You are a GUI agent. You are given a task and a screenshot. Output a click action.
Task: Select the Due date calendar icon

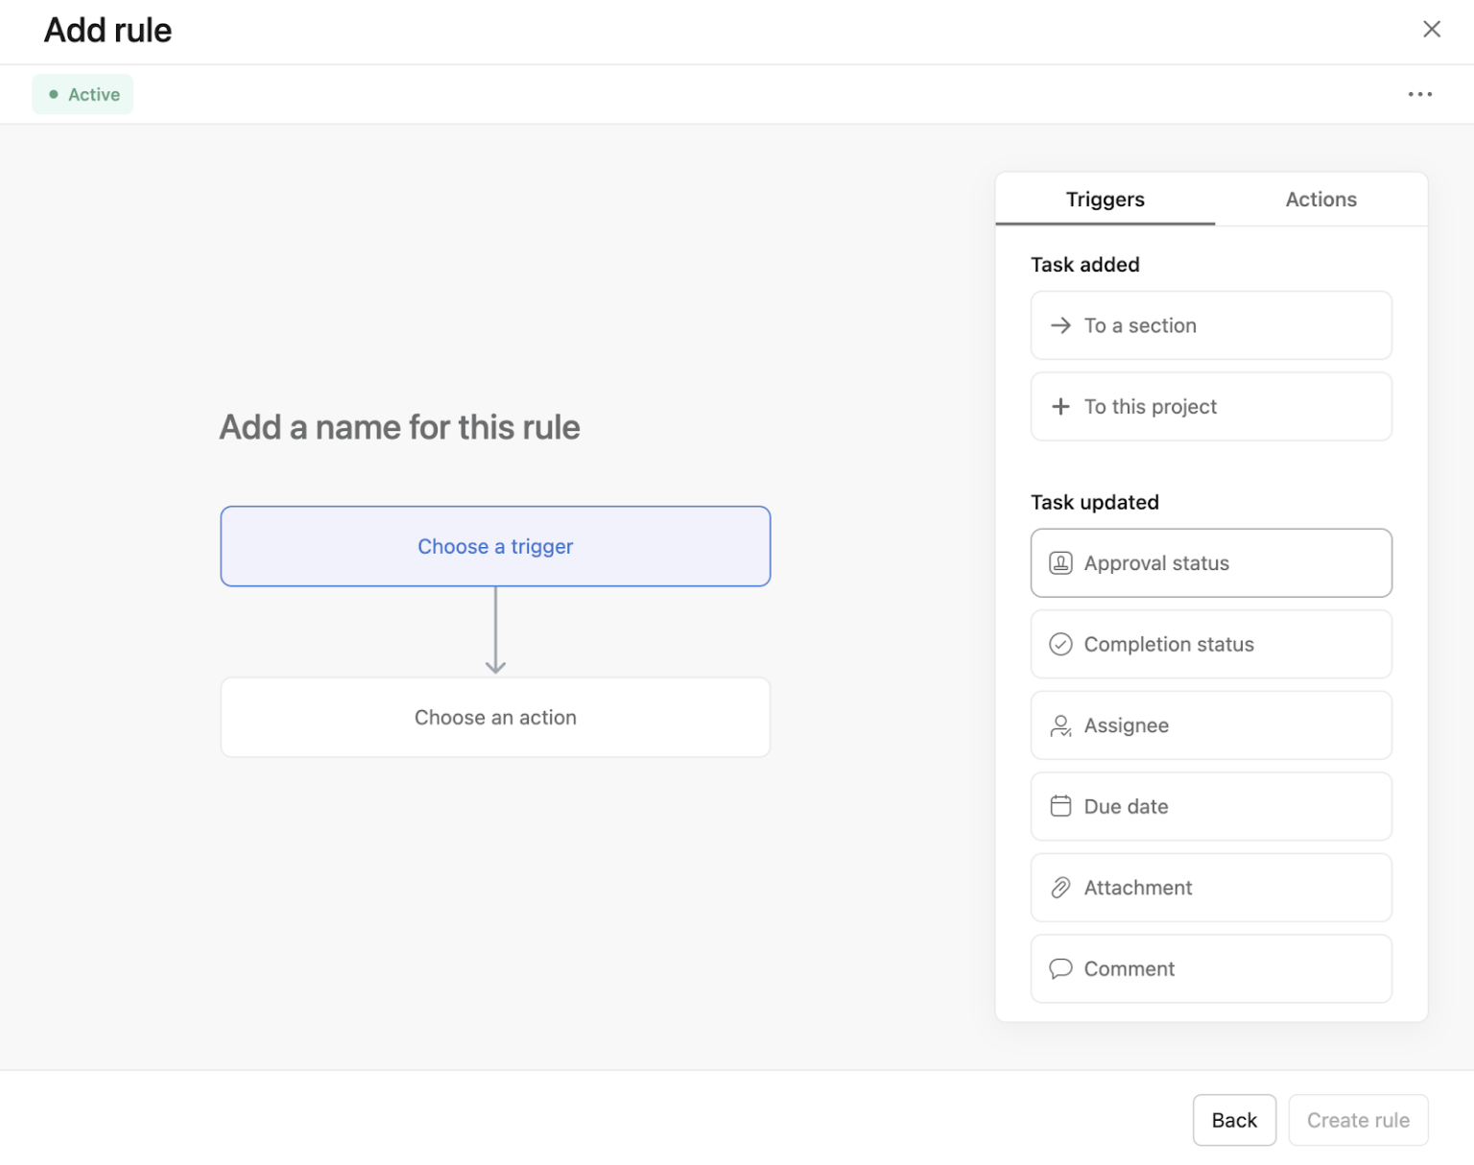click(x=1060, y=806)
